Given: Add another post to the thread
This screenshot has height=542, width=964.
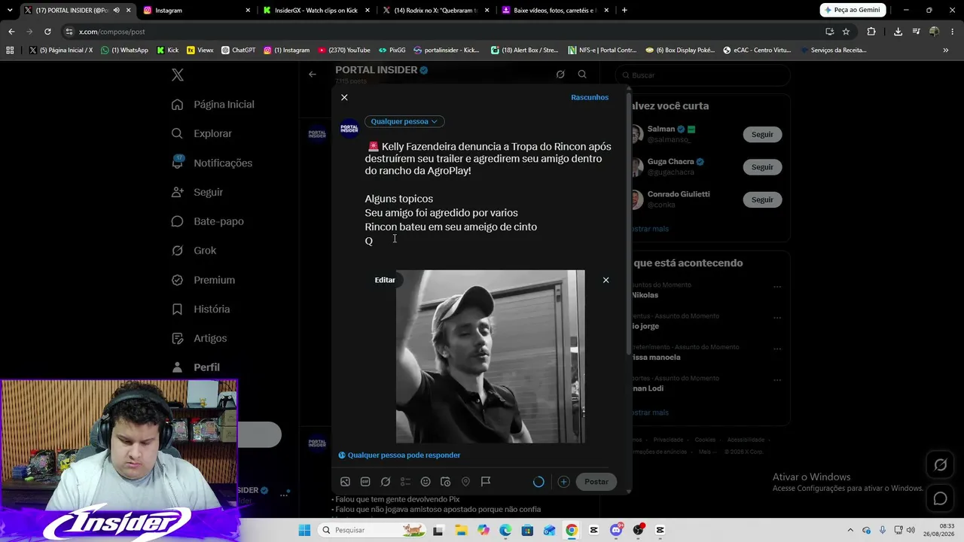Looking at the screenshot, I should click(563, 482).
